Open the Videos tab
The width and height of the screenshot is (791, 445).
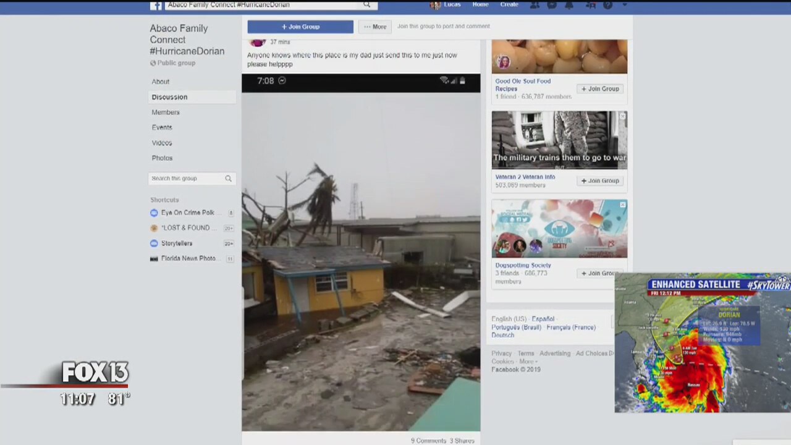(162, 143)
